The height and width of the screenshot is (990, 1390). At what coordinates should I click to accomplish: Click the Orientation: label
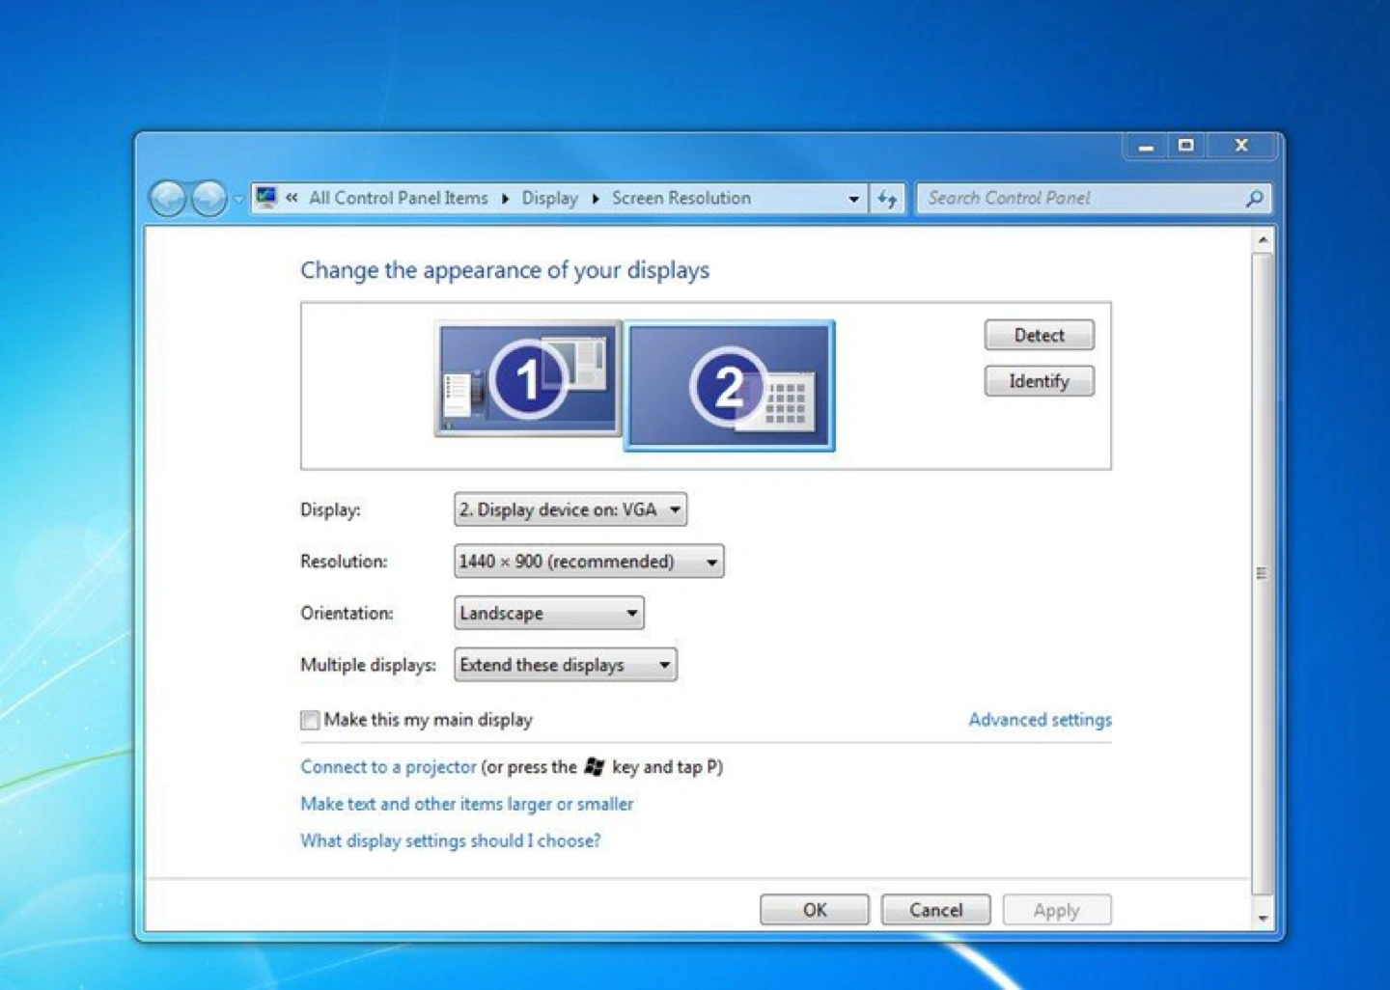tap(347, 613)
